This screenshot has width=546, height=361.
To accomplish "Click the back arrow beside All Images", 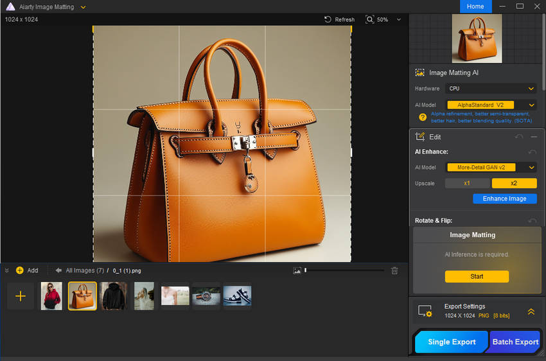I will click(x=58, y=270).
